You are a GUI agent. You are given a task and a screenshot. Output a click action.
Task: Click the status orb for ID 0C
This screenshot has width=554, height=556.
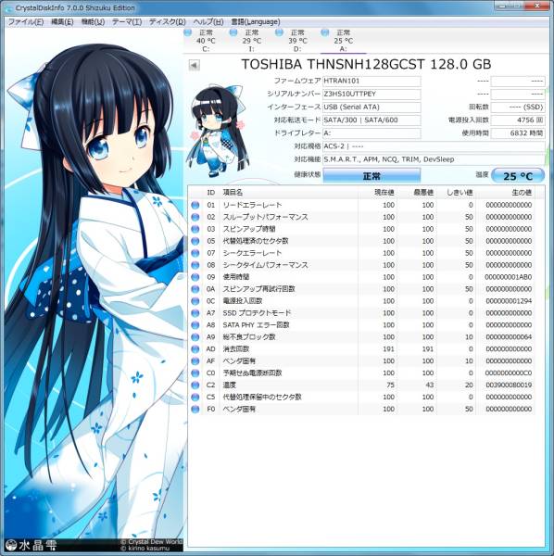click(x=195, y=301)
